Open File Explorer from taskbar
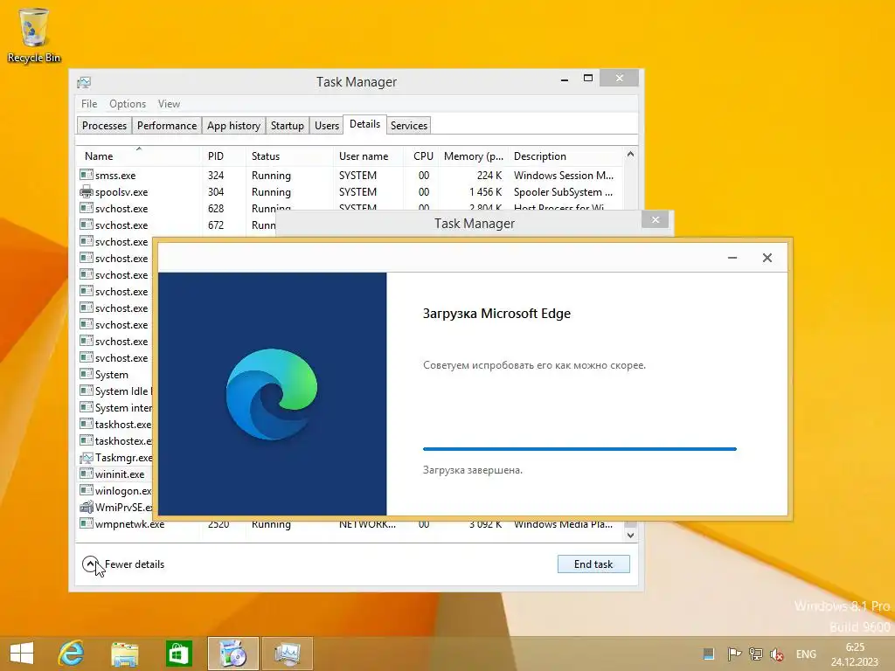This screenshot has height=671, width=895. pos(124,654)
